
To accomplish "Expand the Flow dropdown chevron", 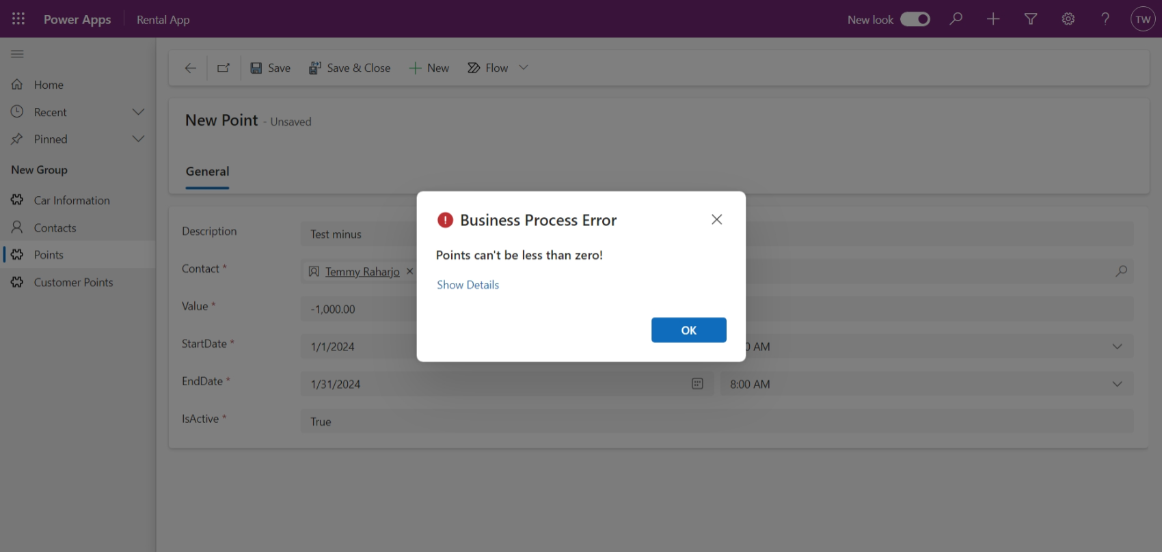I will tap(524, 68).
